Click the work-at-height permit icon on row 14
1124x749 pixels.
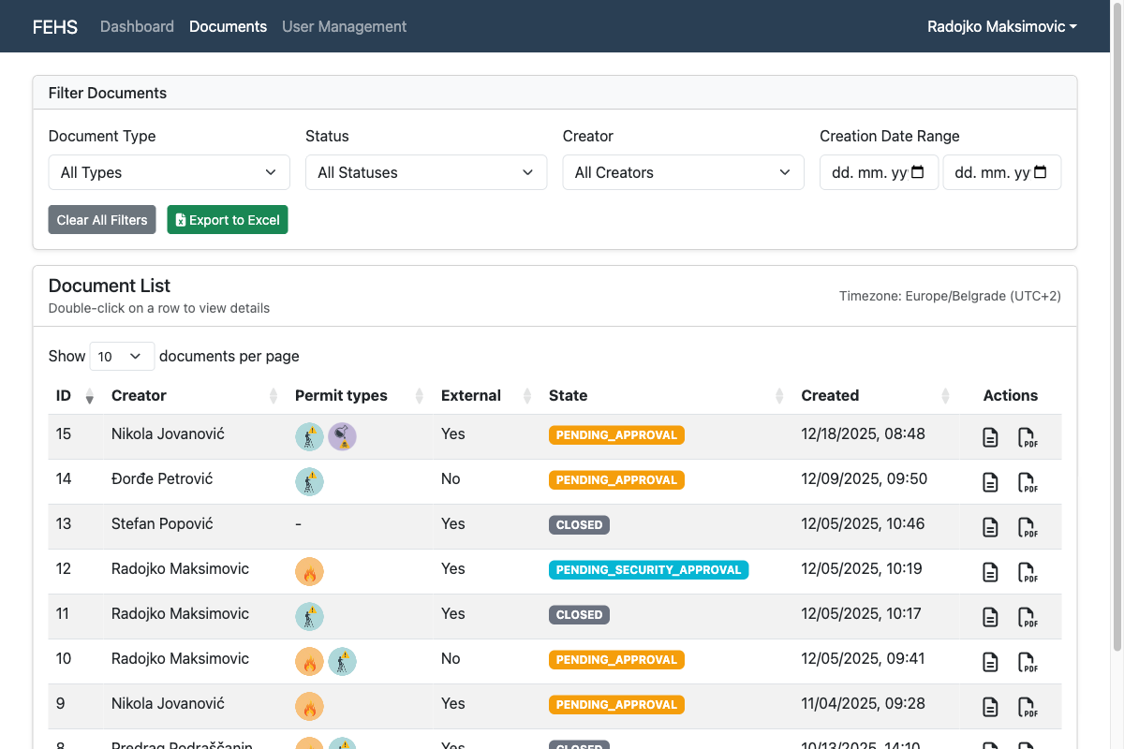click(x=309, y=481)
